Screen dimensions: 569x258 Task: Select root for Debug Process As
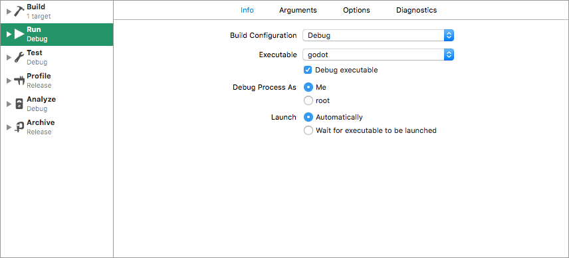tap(308, 100)
